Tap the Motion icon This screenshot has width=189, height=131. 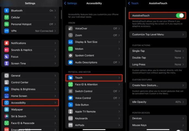[x=71, y=49]
